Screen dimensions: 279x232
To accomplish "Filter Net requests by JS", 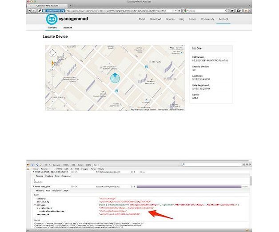I will 72,169.
